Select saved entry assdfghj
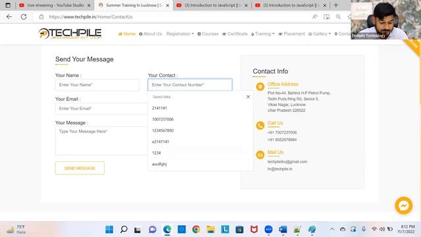 point(200,164)
